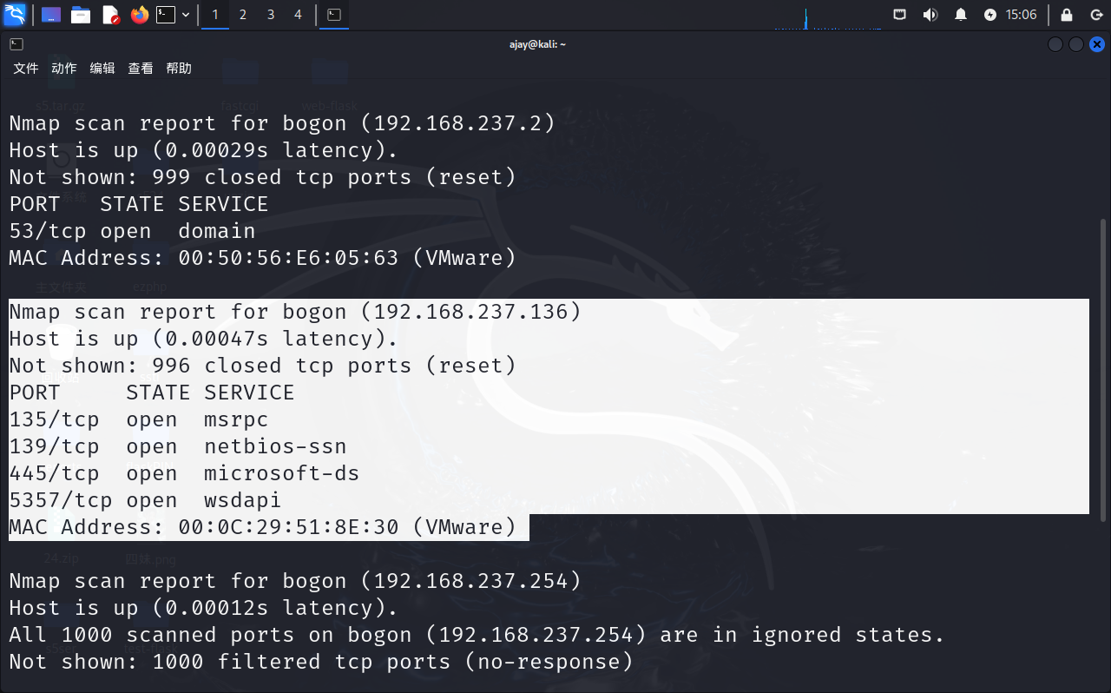Viewport: 1111px width, 693px height.
Task: Open the 查看 (View) menu
Action: click(141, 69)
